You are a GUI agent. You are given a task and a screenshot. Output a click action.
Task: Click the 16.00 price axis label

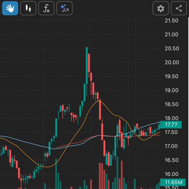coord(171,174)
